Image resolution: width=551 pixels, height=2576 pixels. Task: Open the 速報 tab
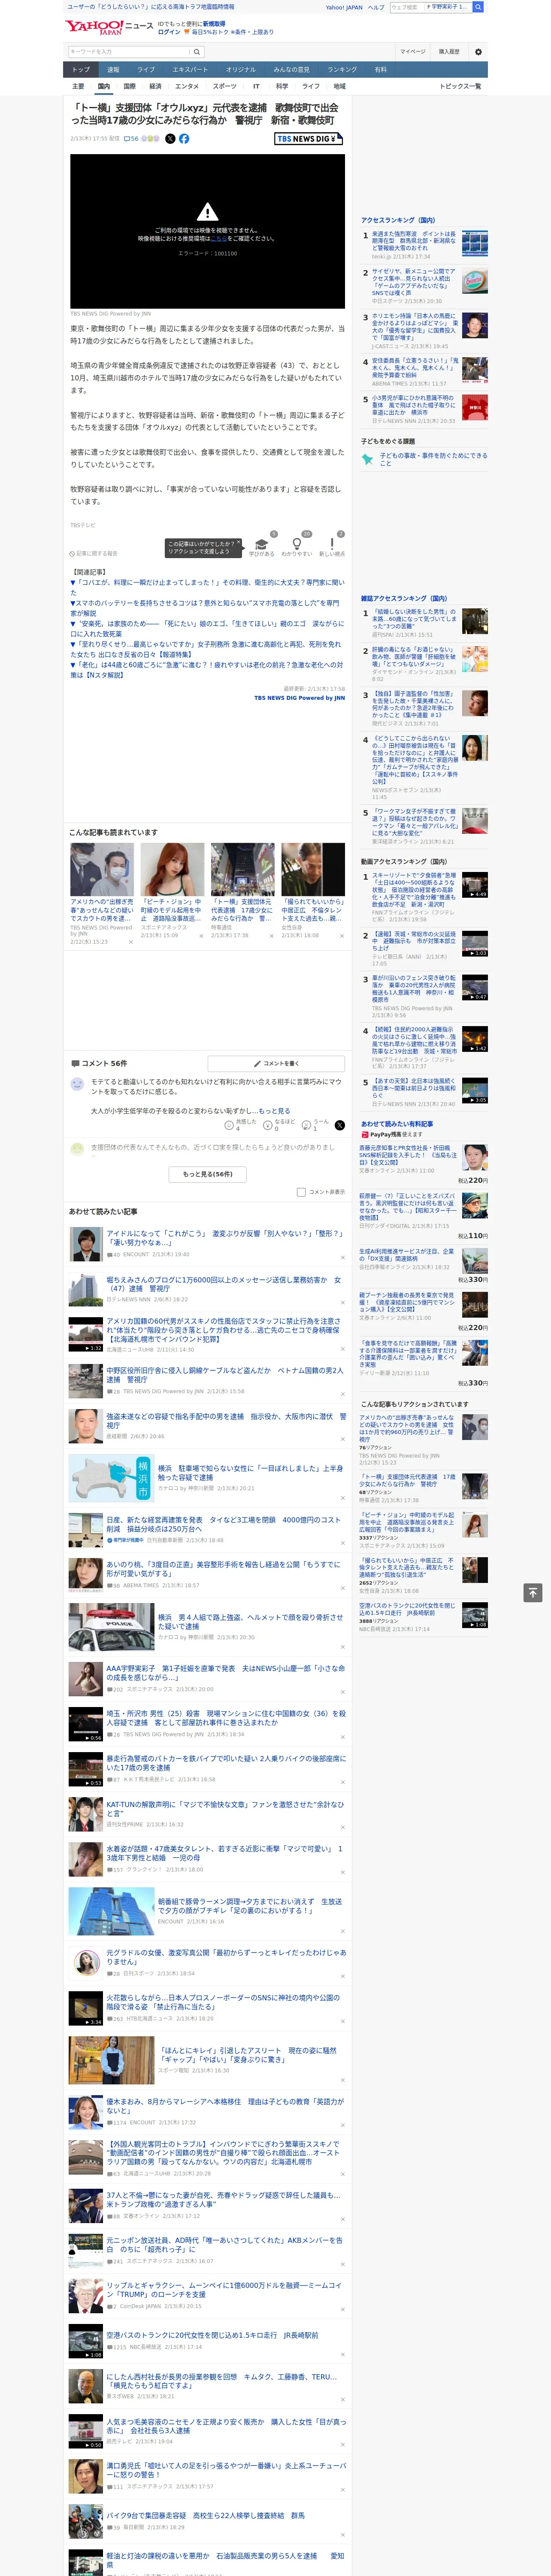point(113,69)
